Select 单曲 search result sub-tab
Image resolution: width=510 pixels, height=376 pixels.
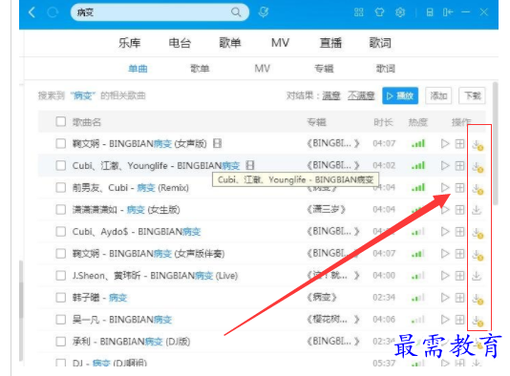[138, 69]
